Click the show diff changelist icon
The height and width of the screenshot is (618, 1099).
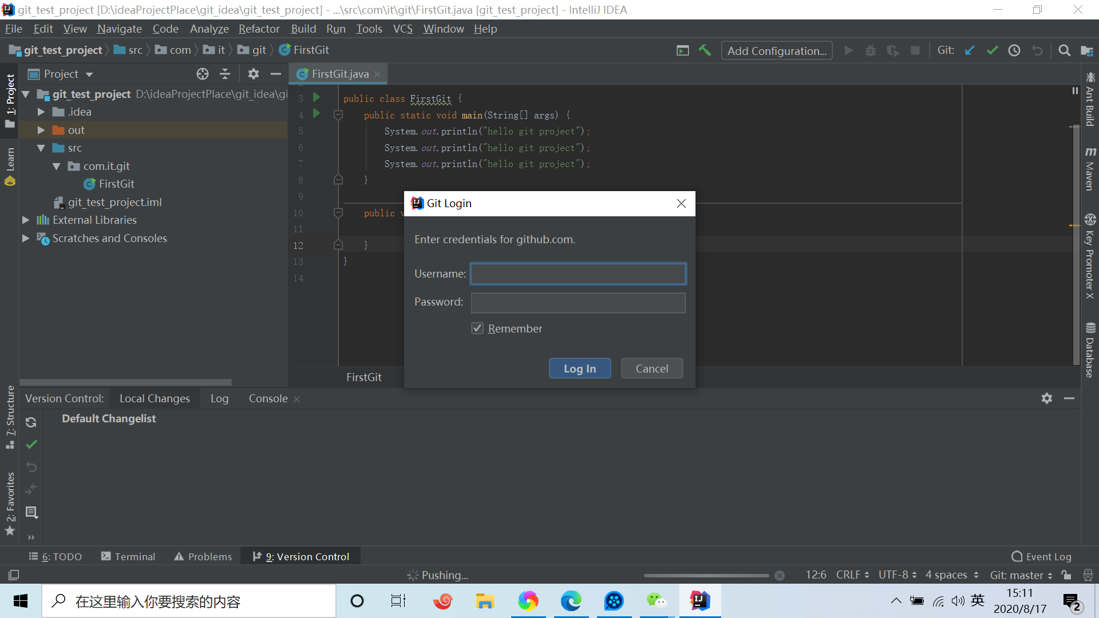pyautogui.click(x=31, y=489)
